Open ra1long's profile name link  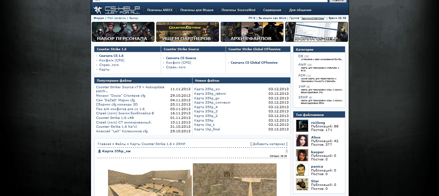318,122
